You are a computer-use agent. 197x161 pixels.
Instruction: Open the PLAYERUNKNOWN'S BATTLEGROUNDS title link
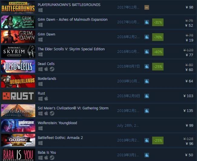pyautogui.click(x=69, y=5)
